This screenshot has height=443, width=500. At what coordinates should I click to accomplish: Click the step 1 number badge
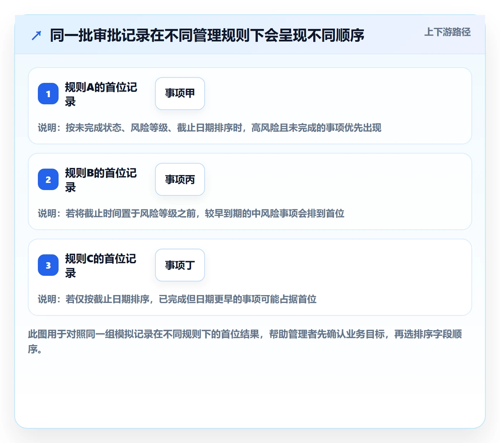[x=48, y=94]
